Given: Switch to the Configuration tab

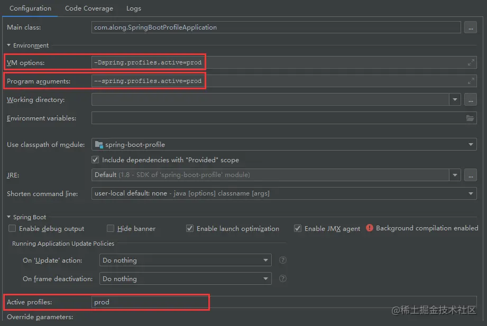Looking at the screenshot, I should 30,8.
